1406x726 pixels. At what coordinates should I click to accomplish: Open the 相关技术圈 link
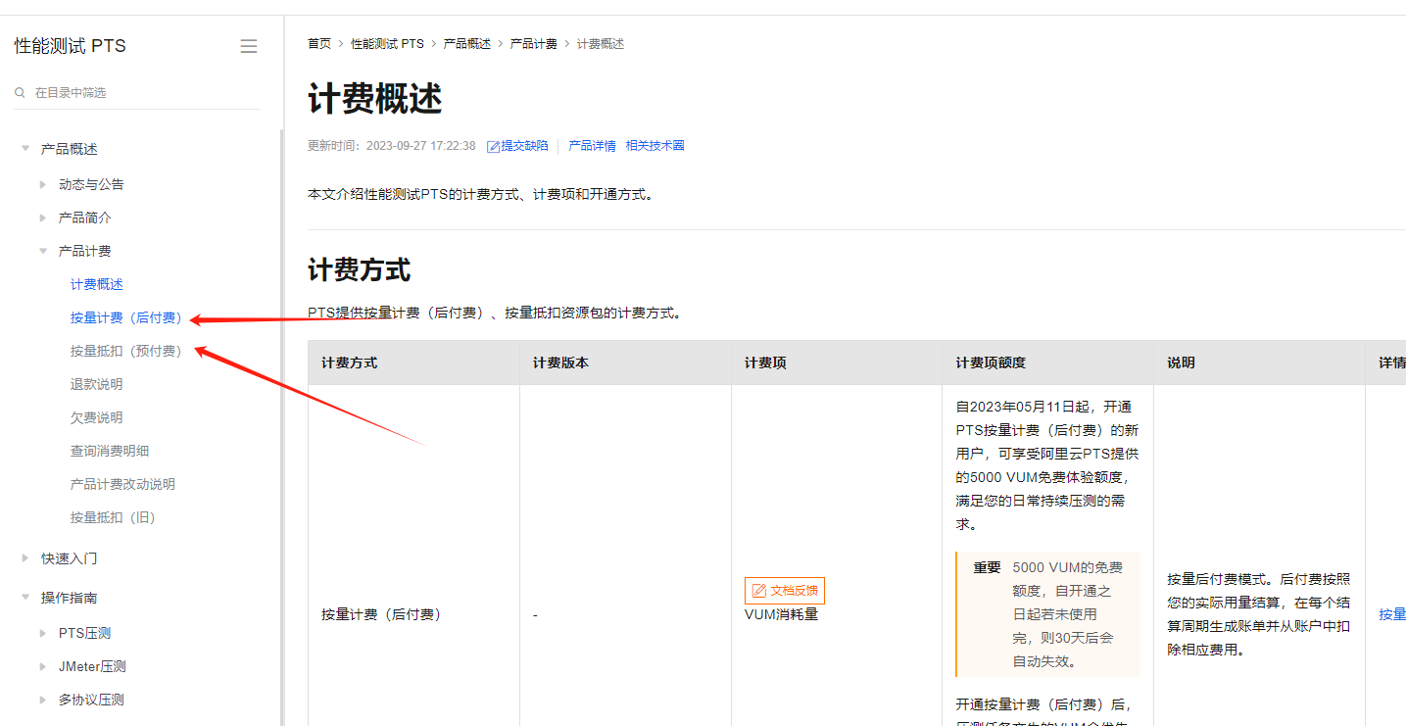[x=655, y=146]
